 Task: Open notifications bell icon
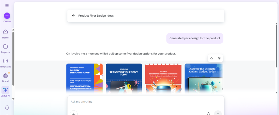[7, 108]
